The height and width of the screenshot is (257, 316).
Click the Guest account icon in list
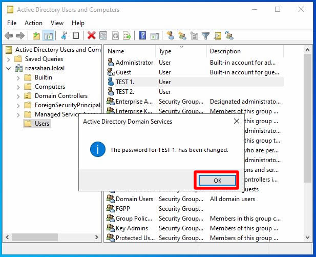pos(111,72)
